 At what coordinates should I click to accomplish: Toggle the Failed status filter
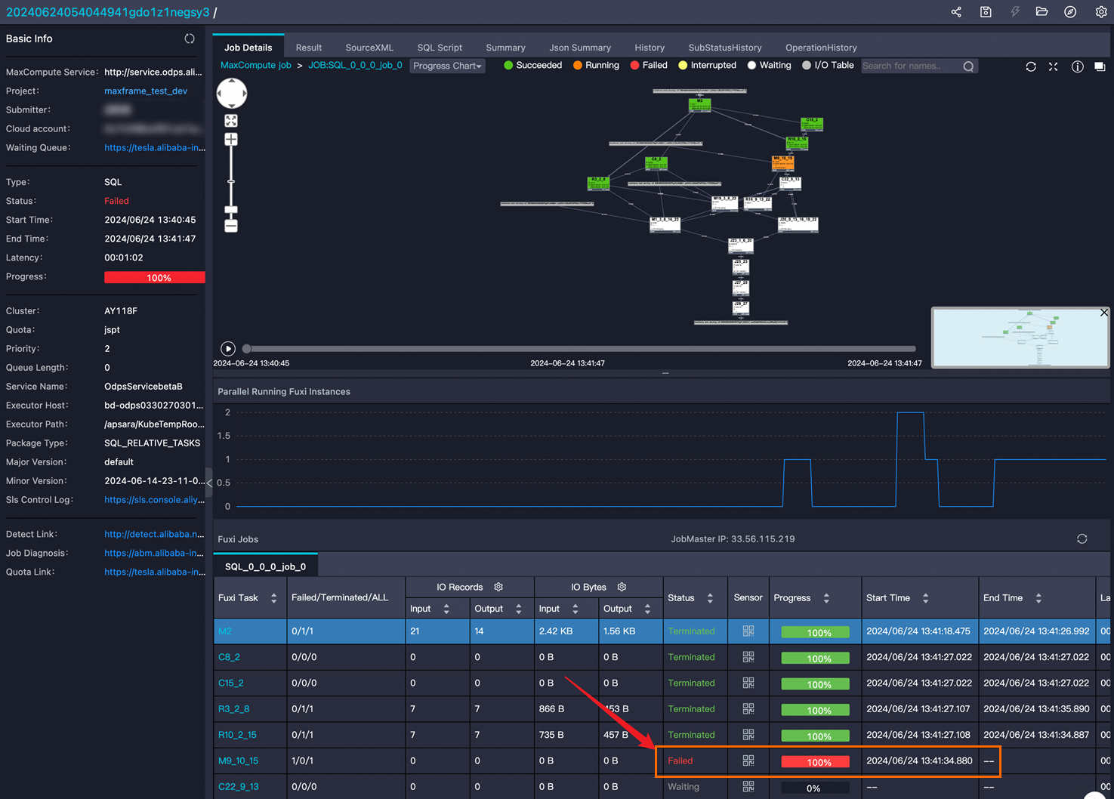click(649, 66)
